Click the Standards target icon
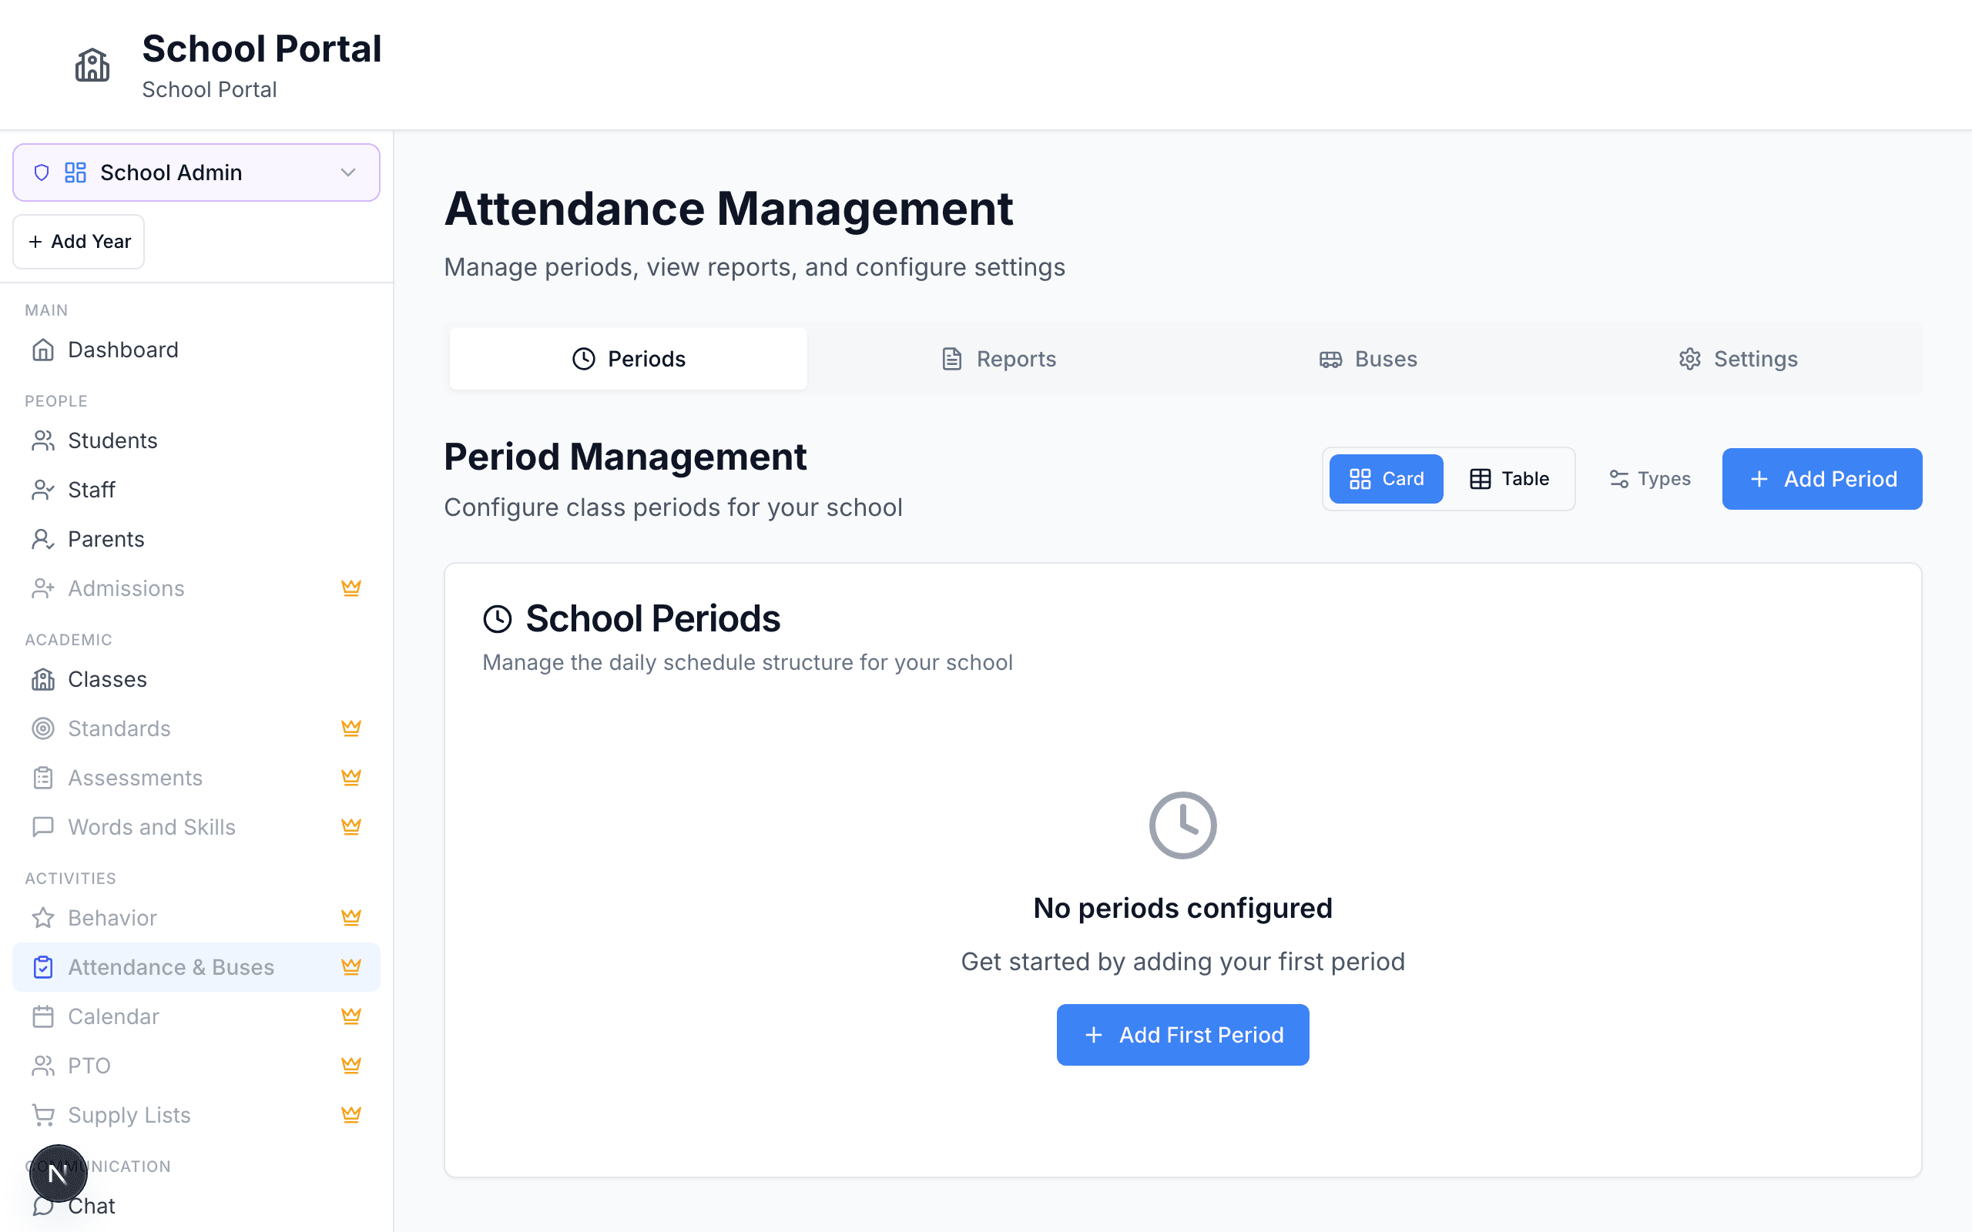The height and width of the screenshot is (1232, 1972). click(43, 728)
